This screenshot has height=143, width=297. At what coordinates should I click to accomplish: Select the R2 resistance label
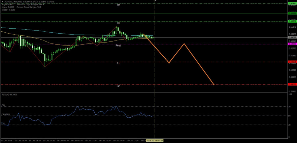pos(118,5)
